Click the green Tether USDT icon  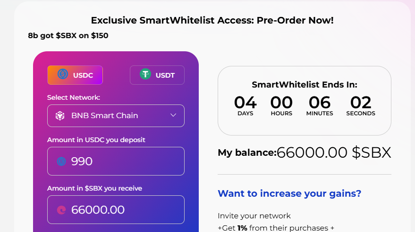[145, 74]
